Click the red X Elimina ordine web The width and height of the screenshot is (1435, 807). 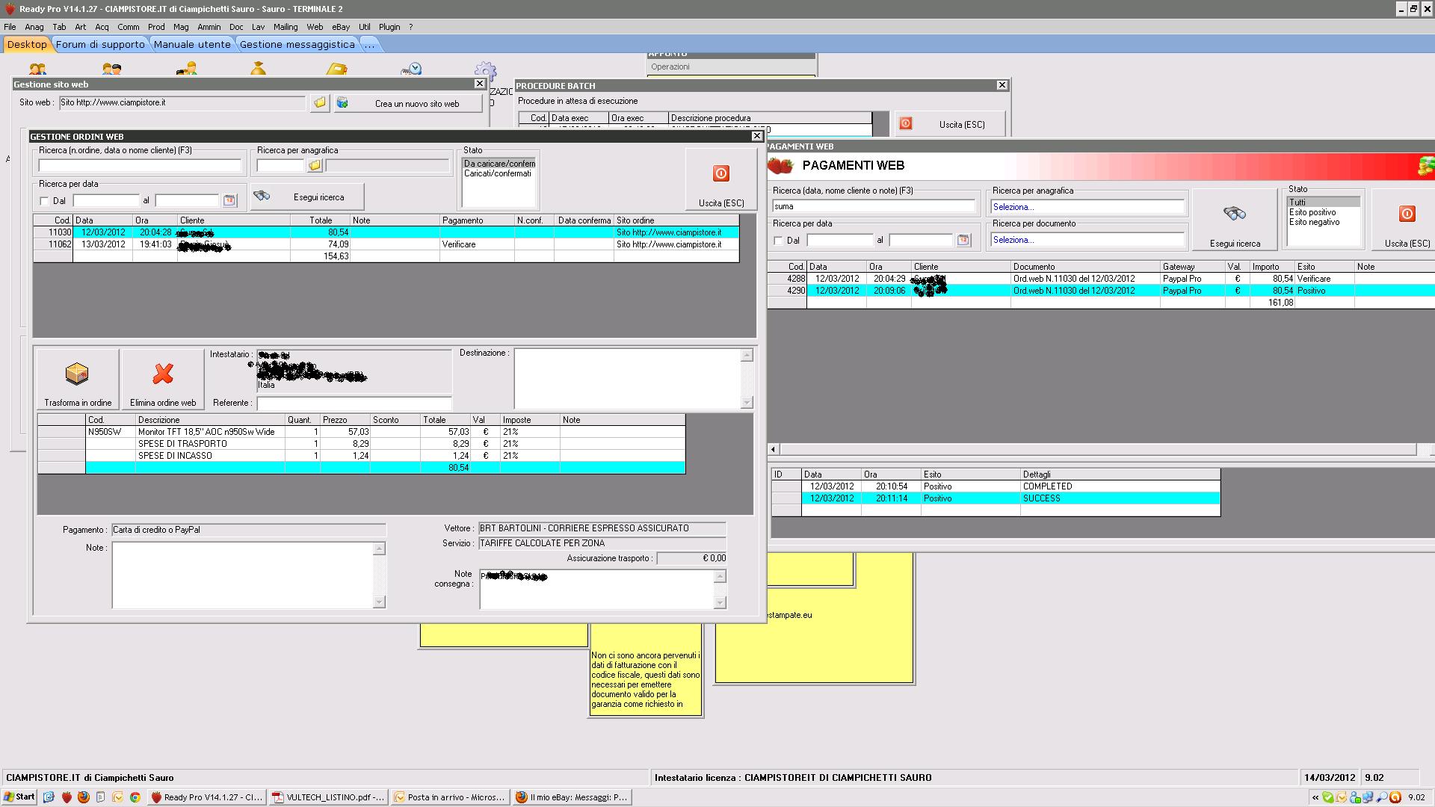(163, 374)
